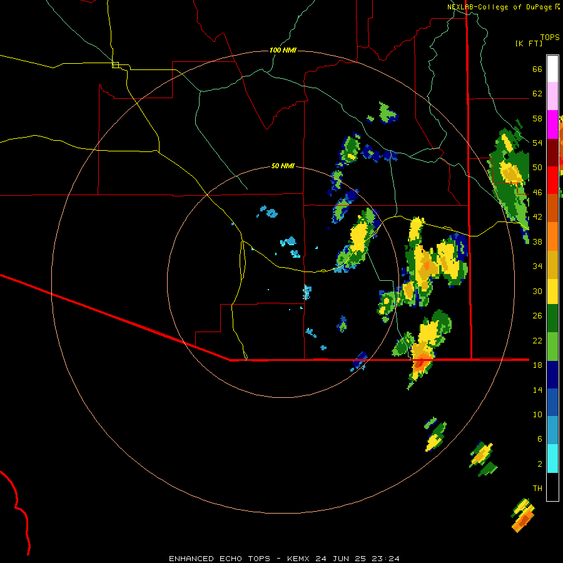
Task: Click the "2" legend label
Action: (x=540, y=464)
